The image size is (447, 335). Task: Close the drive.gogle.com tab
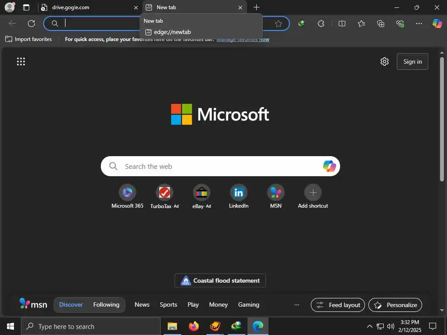point(136,8)
